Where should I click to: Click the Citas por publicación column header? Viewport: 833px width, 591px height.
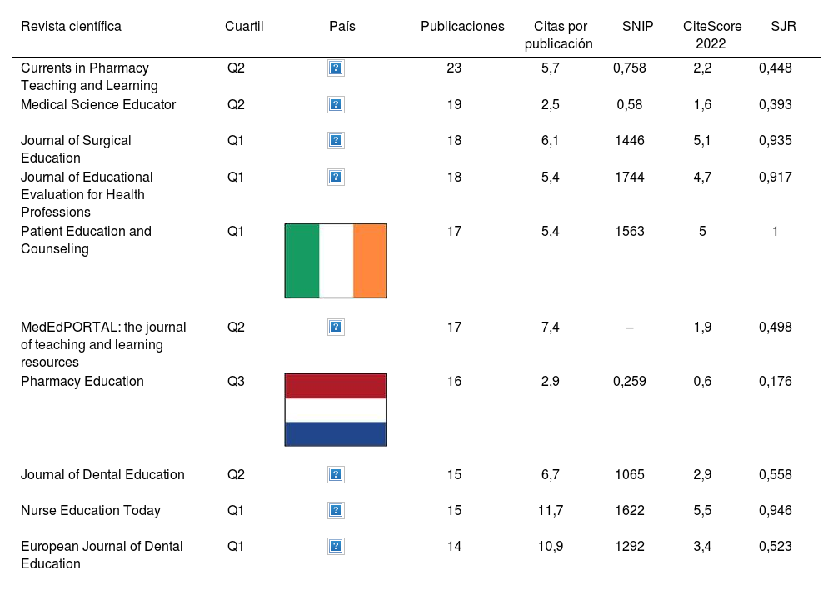[559, 34]
